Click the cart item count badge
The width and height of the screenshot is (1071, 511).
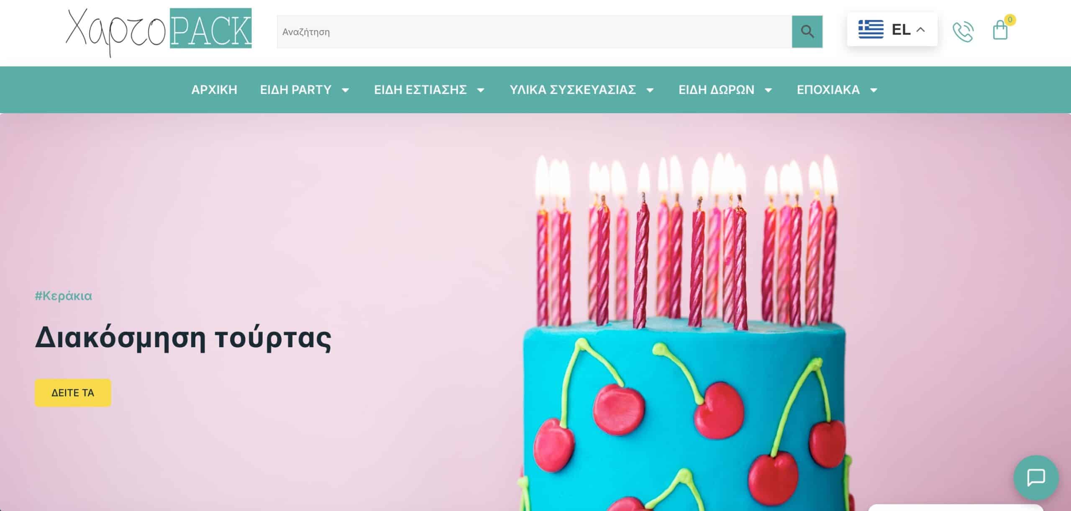coord(1010,20)
